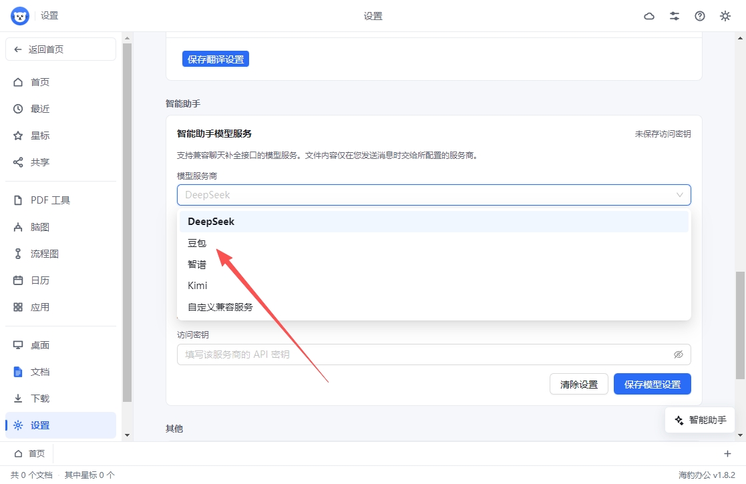746x484 pixels.
Task: Click 未保存访问密钥 status text
Action: 663,134
